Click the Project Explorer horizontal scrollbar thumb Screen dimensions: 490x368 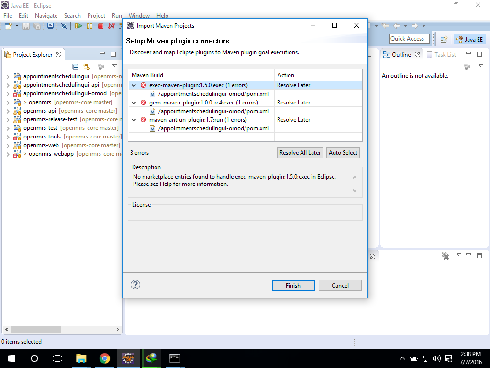click(36, 330)
